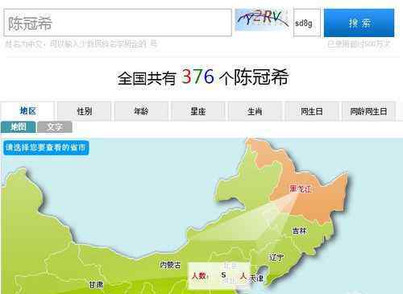Switch to the 生肖 tab

click(255, 111)
